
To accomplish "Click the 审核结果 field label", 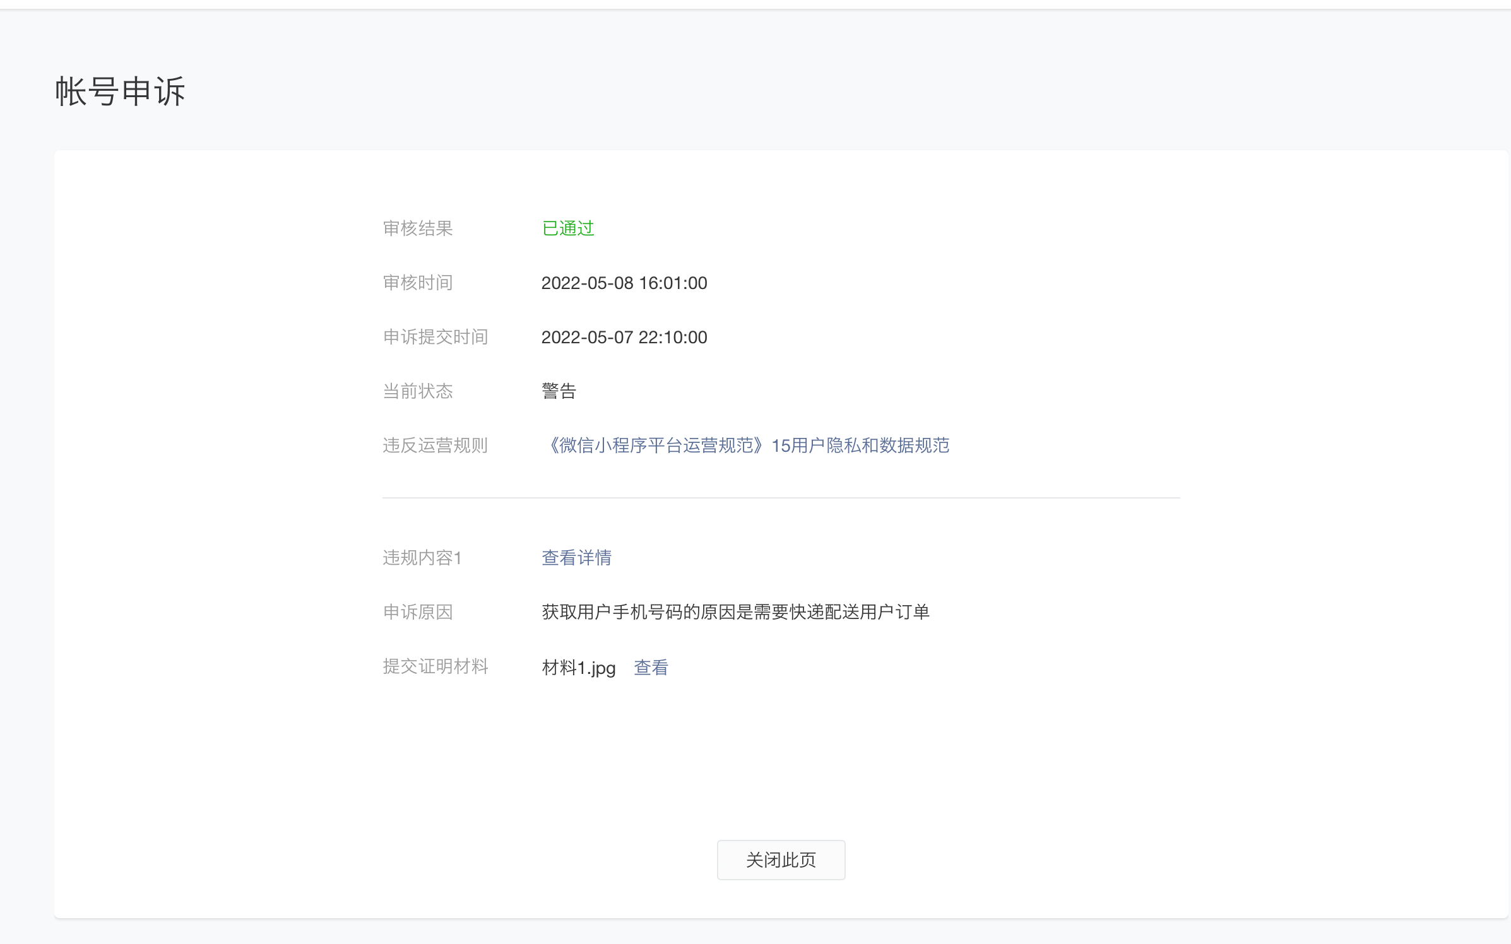I will [x=418, y=228].
